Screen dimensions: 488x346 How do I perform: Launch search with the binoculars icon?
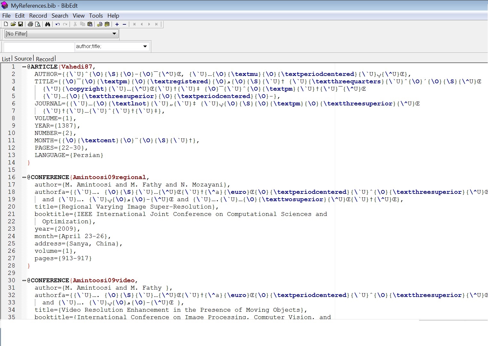pos(48,24)
